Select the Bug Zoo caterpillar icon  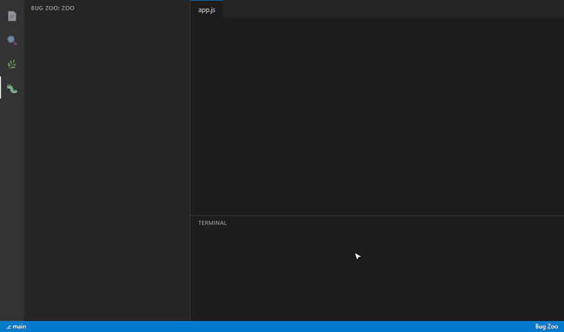point(12,88)
